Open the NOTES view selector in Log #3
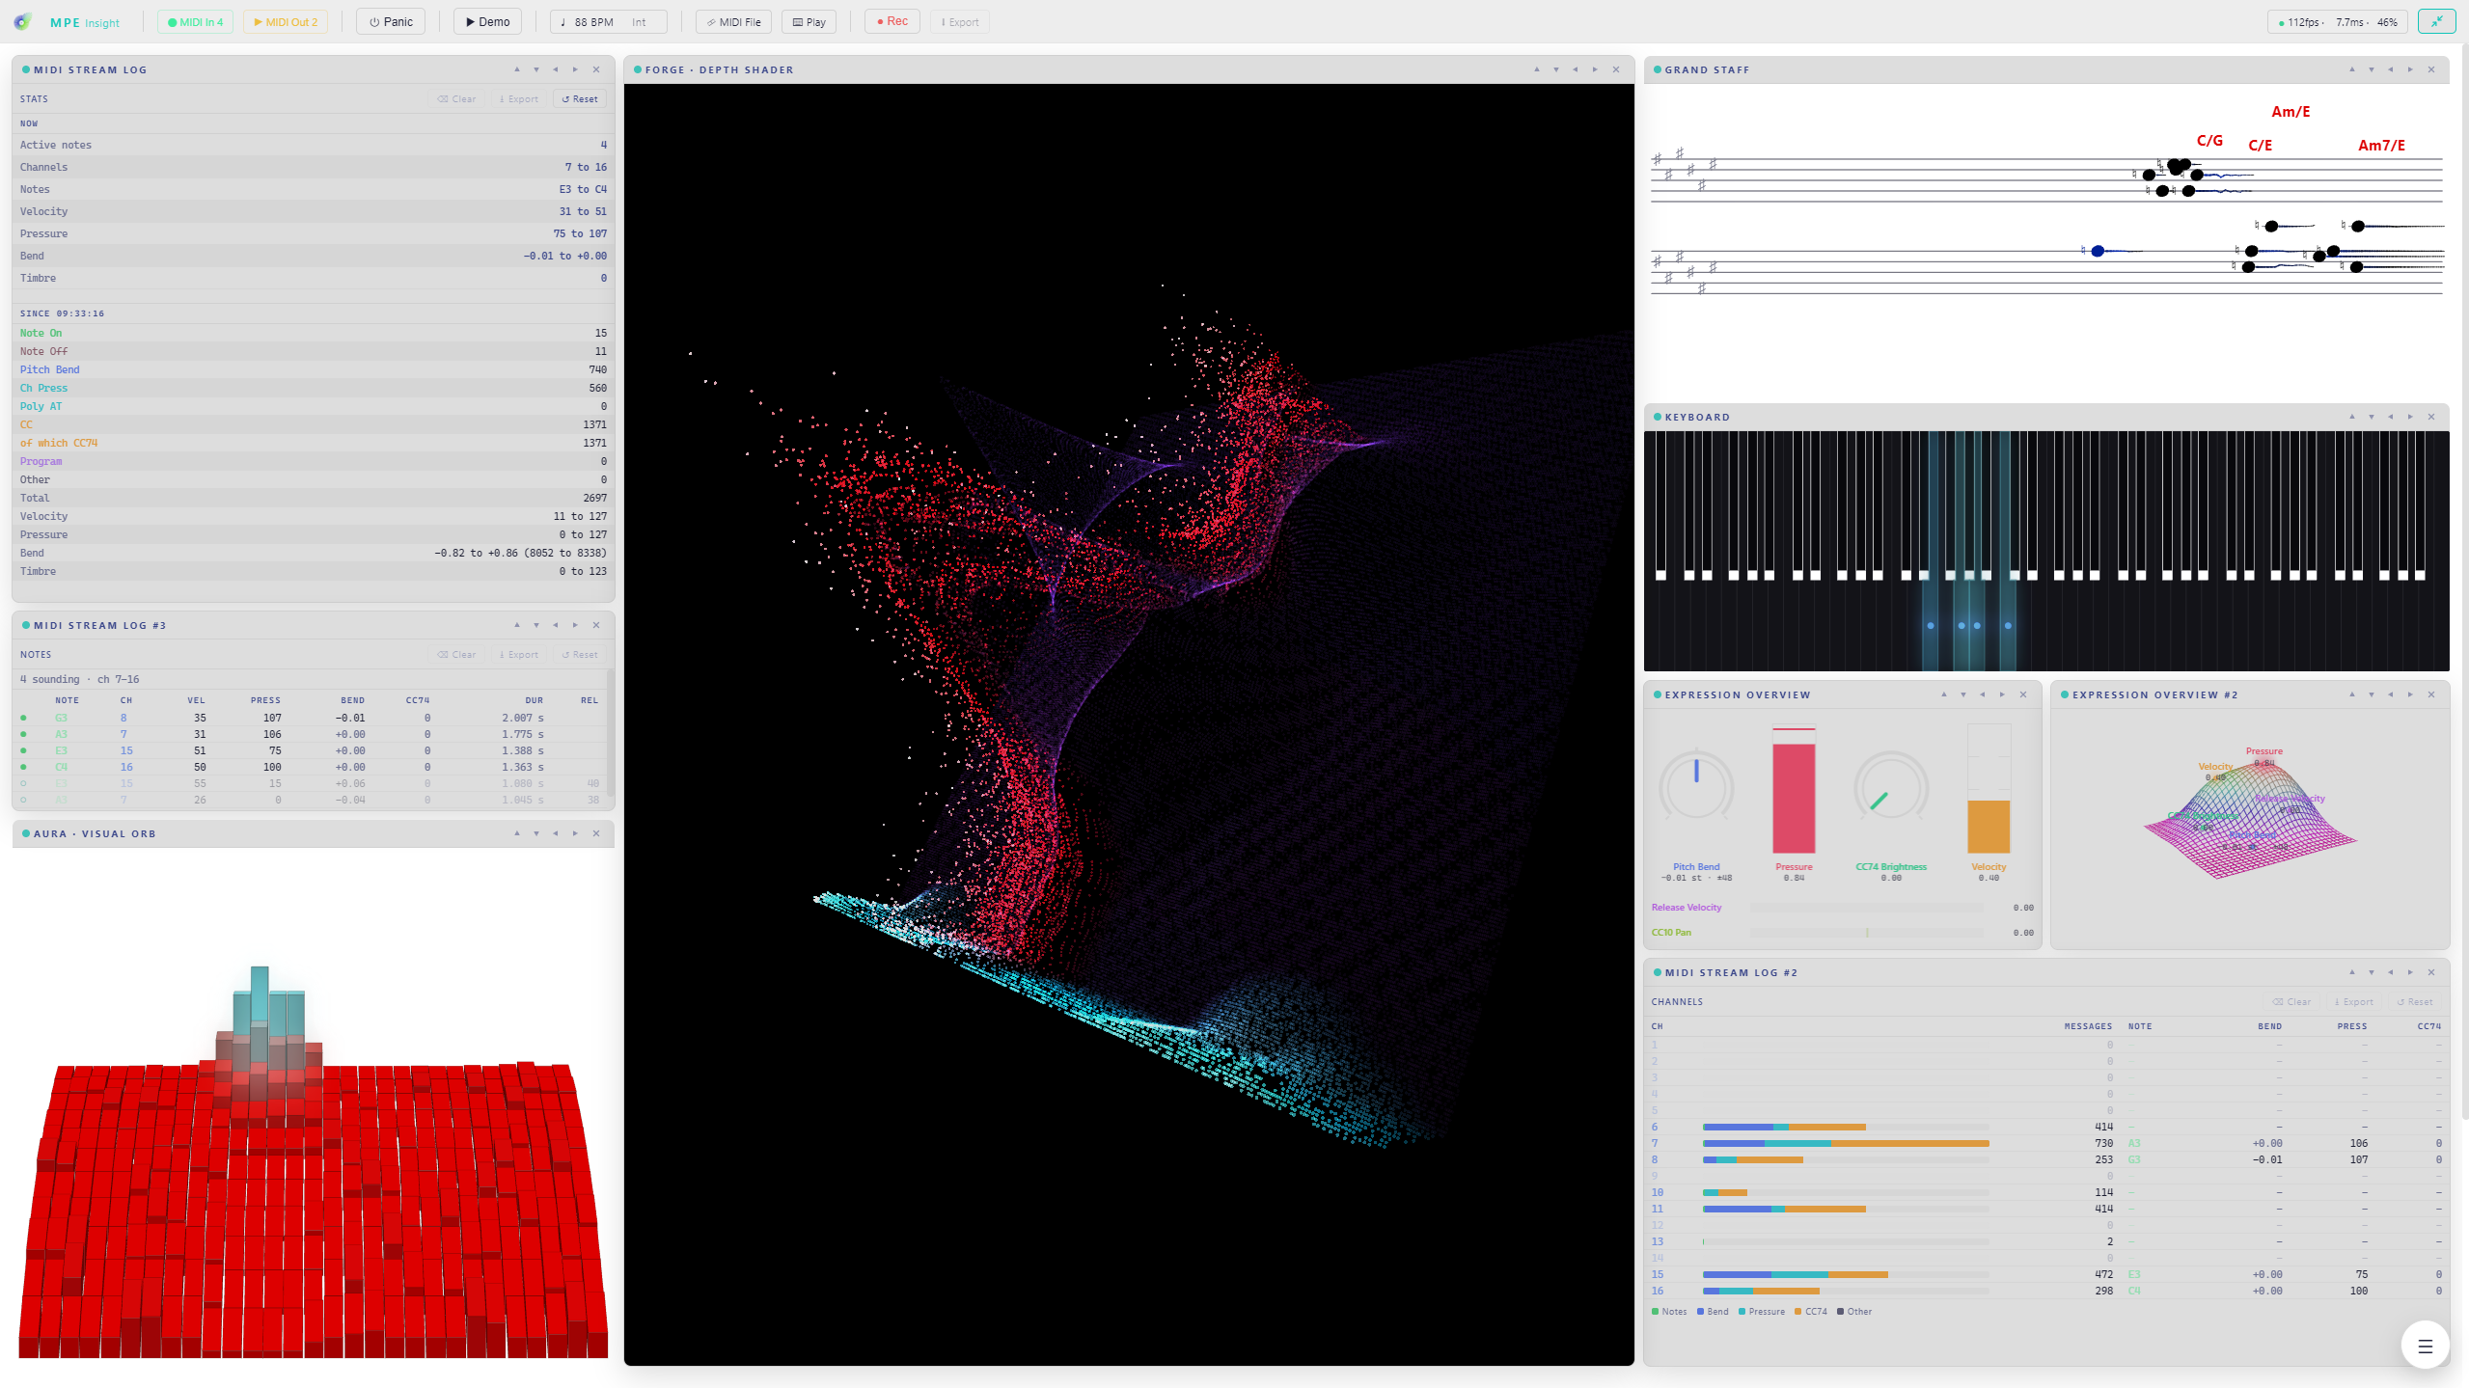 [36, 654]
